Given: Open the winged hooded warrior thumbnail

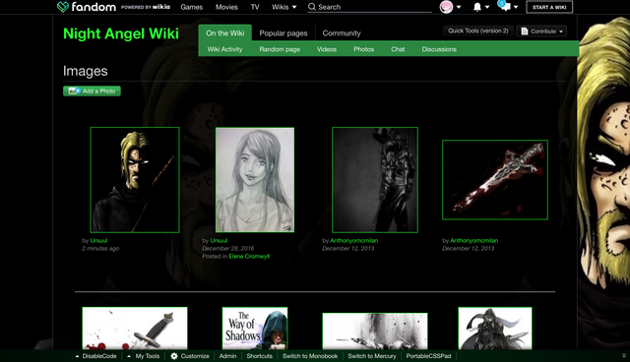Looking at the screenshot, I should [495, 329].
